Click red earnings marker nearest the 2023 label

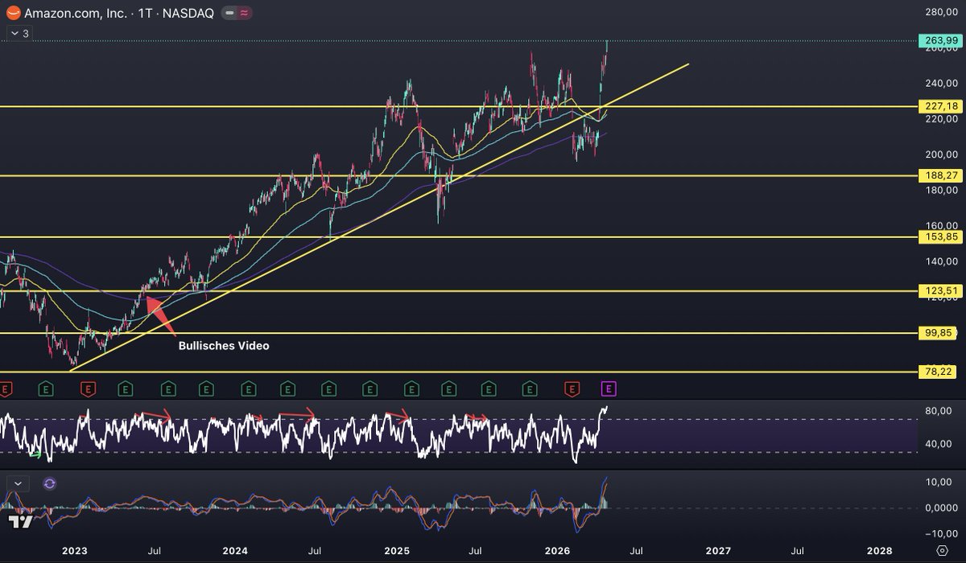tap(87, 389)
